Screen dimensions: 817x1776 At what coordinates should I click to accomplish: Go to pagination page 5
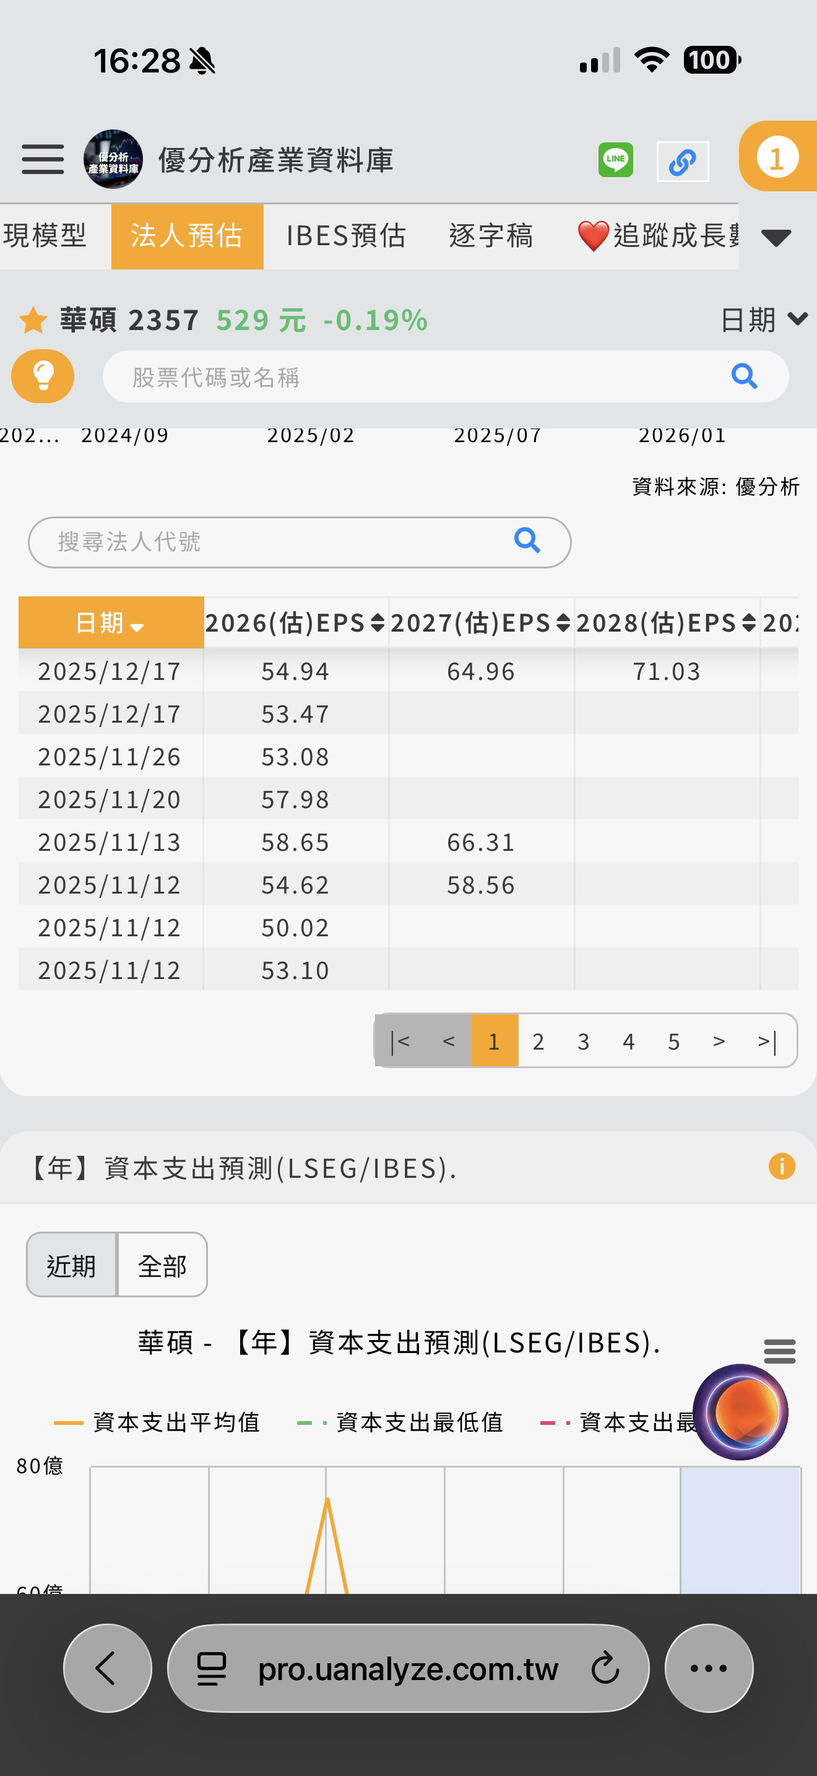(673, 1041)
